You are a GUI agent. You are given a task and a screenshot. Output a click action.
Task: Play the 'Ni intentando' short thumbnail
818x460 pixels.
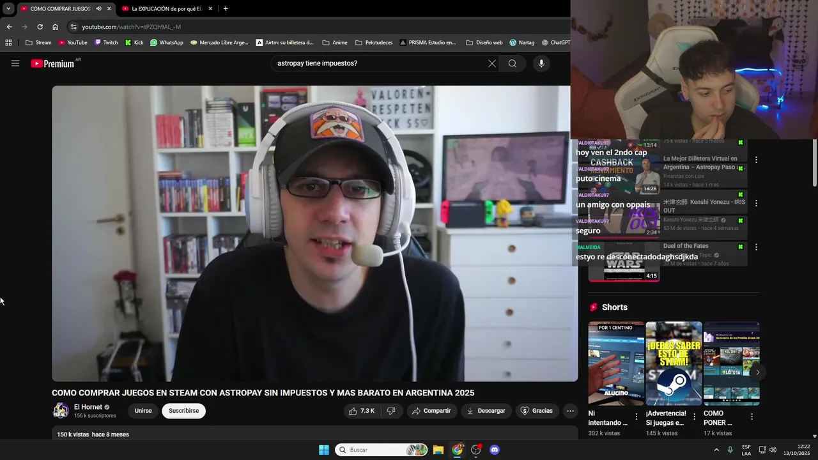coord(616,364)
